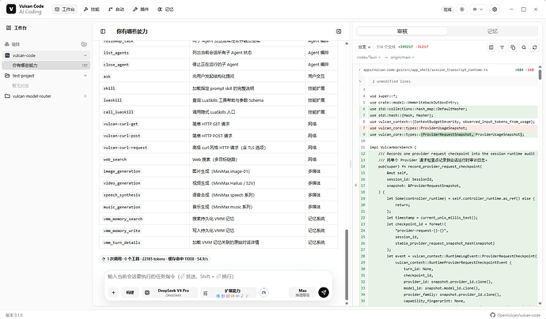Click the plus attachment button
This screenshot has height=319, width=546.
point(113,293)
